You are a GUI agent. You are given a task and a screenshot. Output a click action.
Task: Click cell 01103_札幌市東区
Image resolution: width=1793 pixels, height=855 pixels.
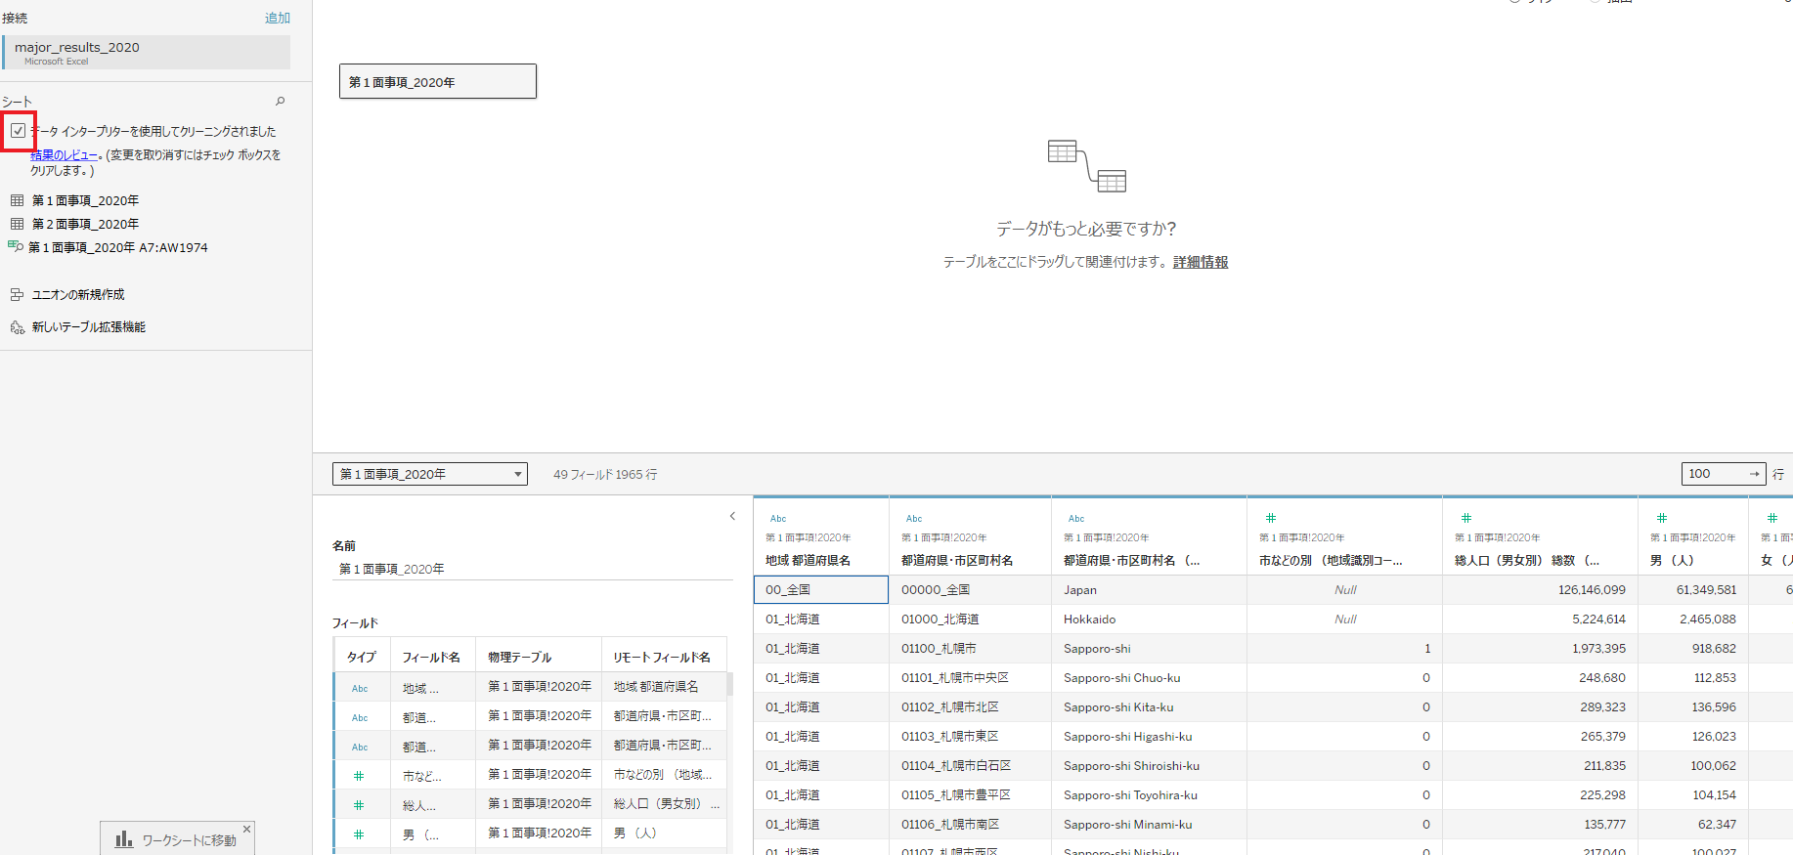coord(970,736)
